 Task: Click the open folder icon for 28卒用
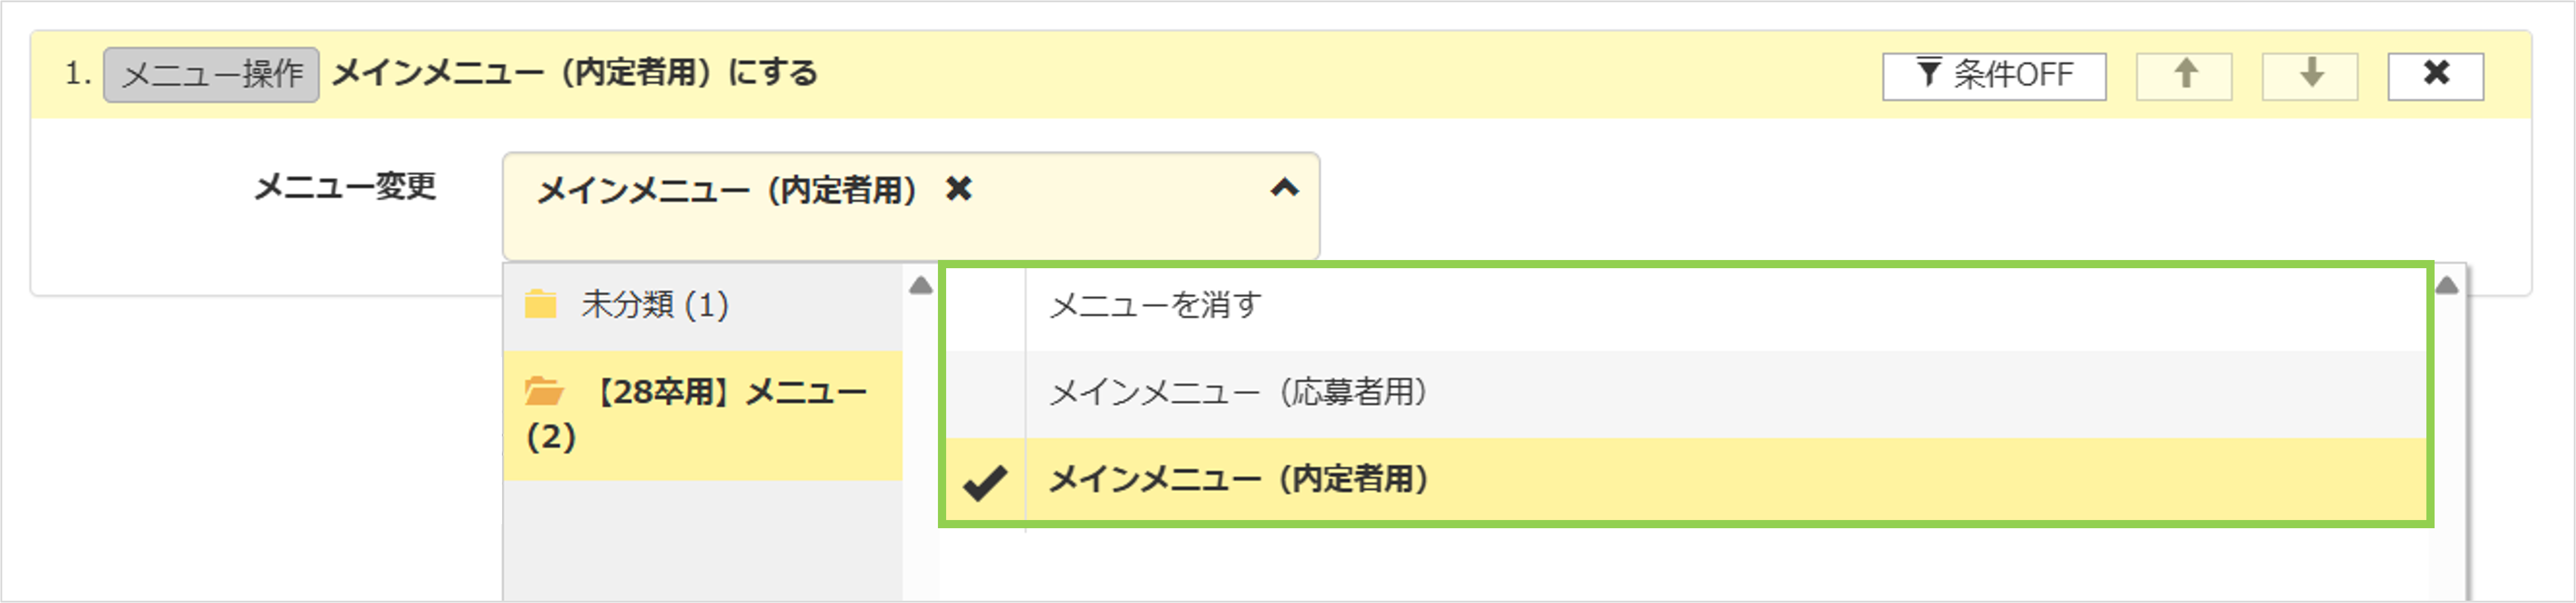tap(544, 391)
